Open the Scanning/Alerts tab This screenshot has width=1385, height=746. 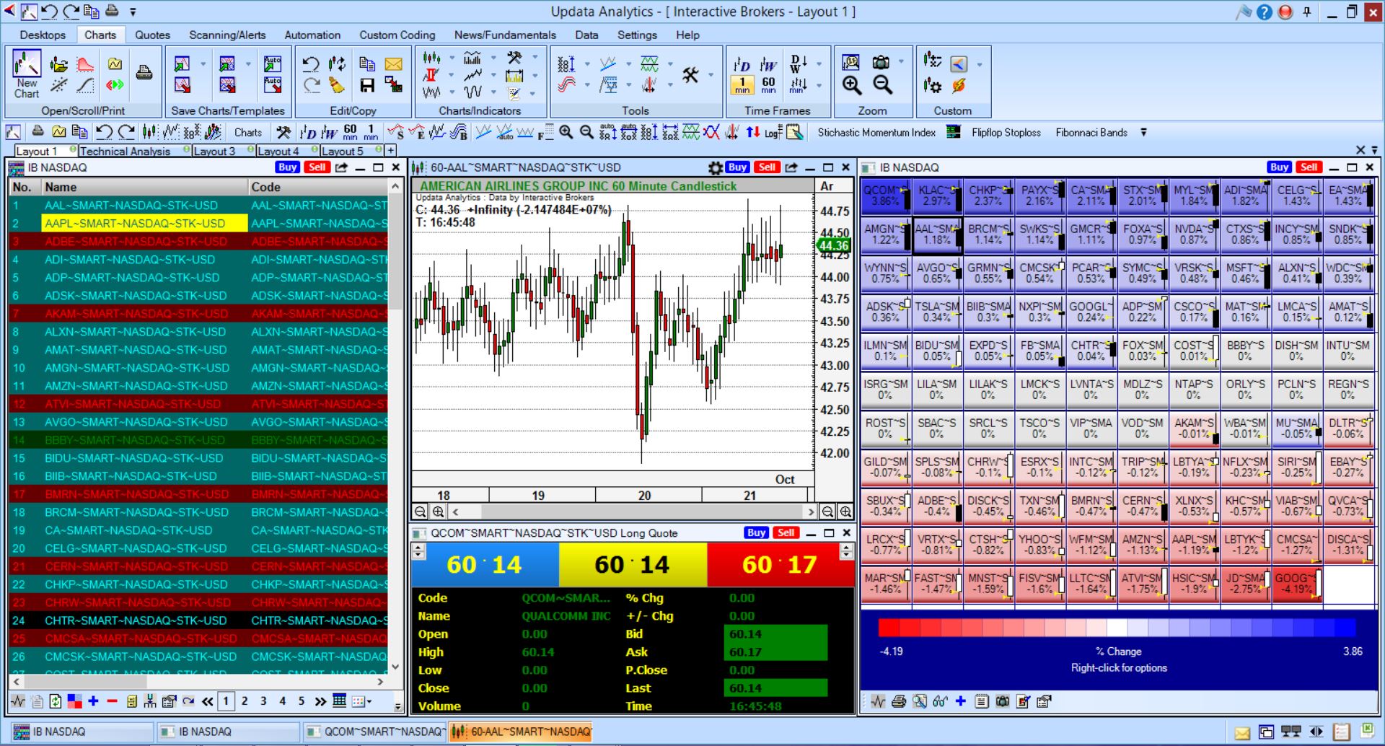227,35
